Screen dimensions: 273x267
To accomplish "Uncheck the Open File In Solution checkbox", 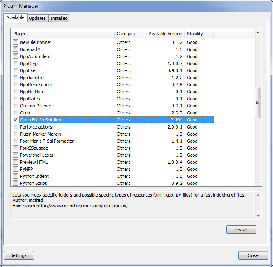I will click(x=15, y=120).
